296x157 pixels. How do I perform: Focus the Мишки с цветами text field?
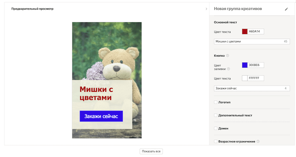[x=248, y=41]
